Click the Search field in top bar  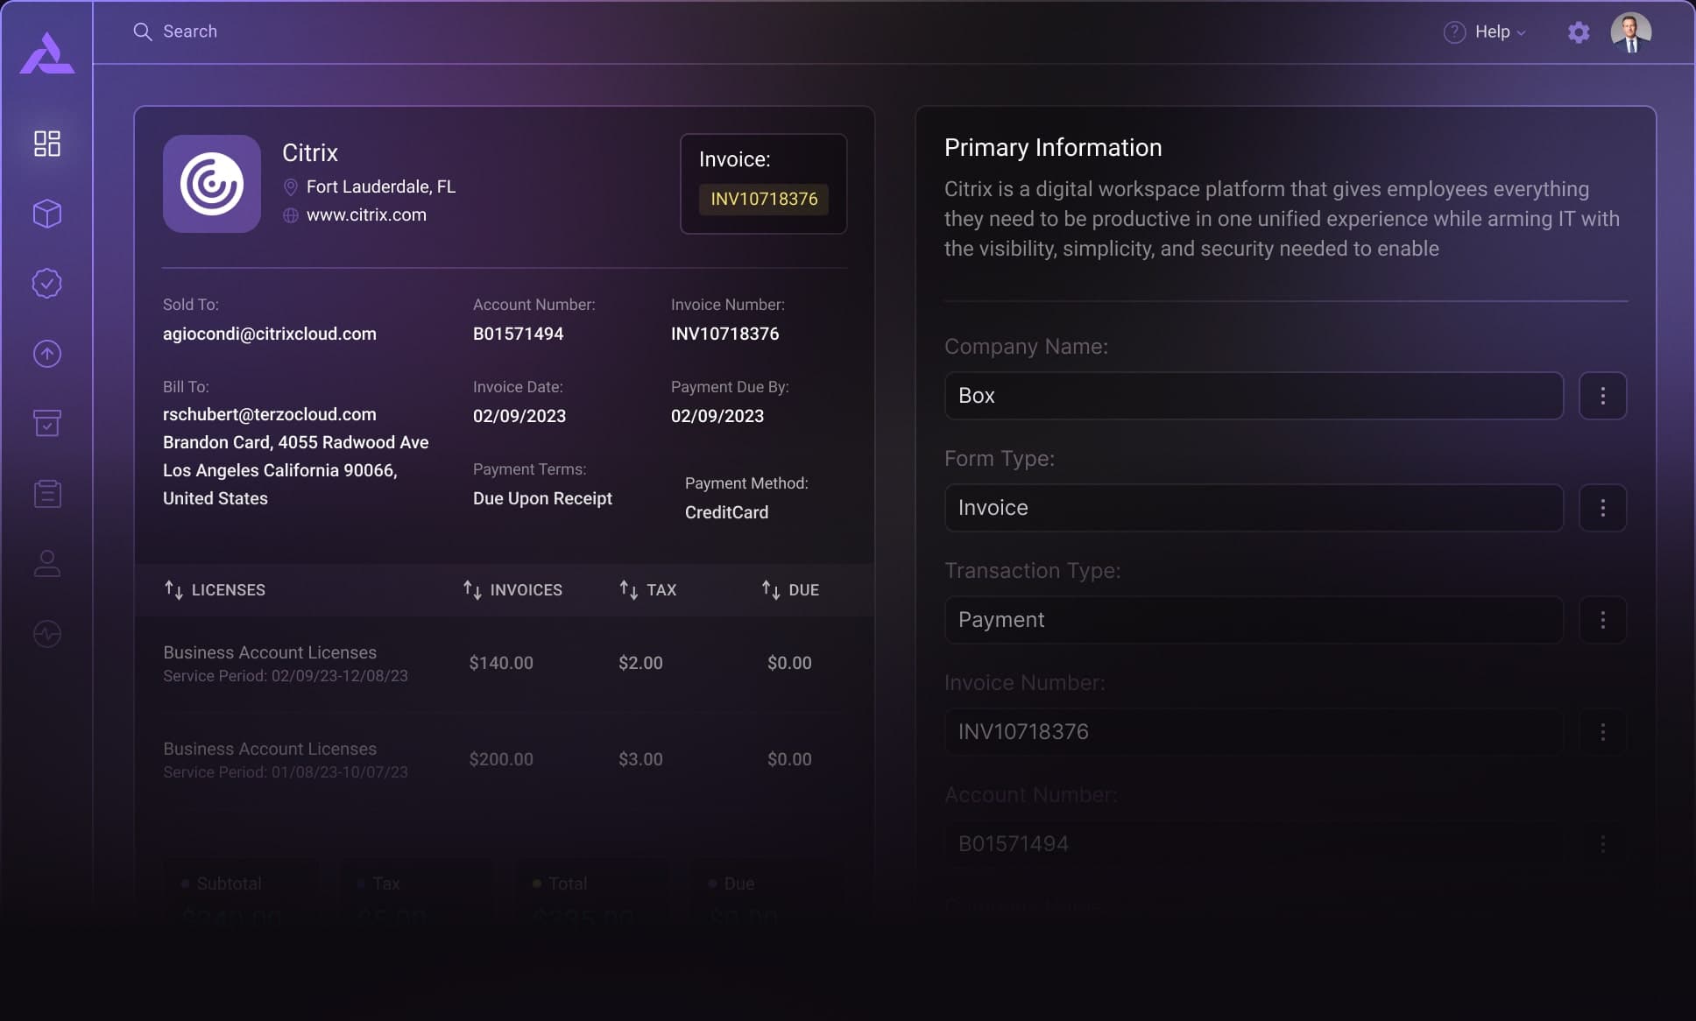tap(190, 32)
